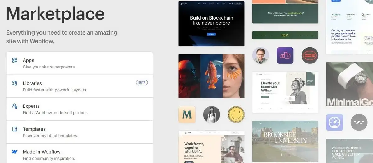Open the Tribe UI Kit thumbnail

point(285,12)
